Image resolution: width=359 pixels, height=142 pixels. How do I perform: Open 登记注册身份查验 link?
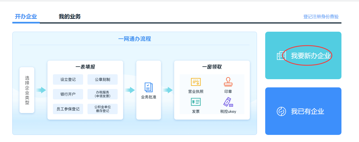[x=321, y=17]
